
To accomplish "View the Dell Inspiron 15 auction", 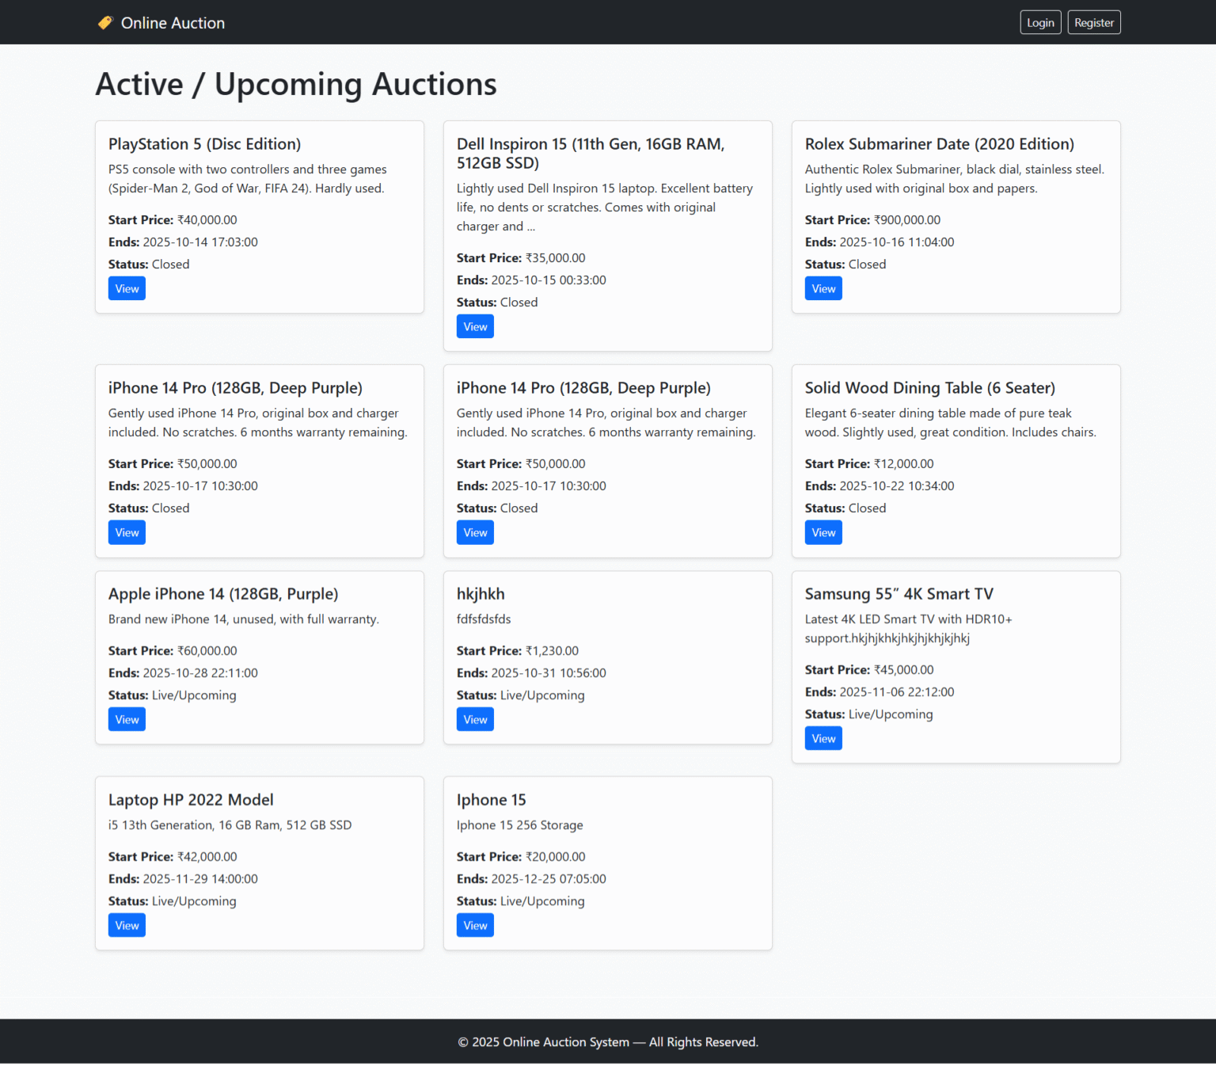I will [x=475, y=326].
